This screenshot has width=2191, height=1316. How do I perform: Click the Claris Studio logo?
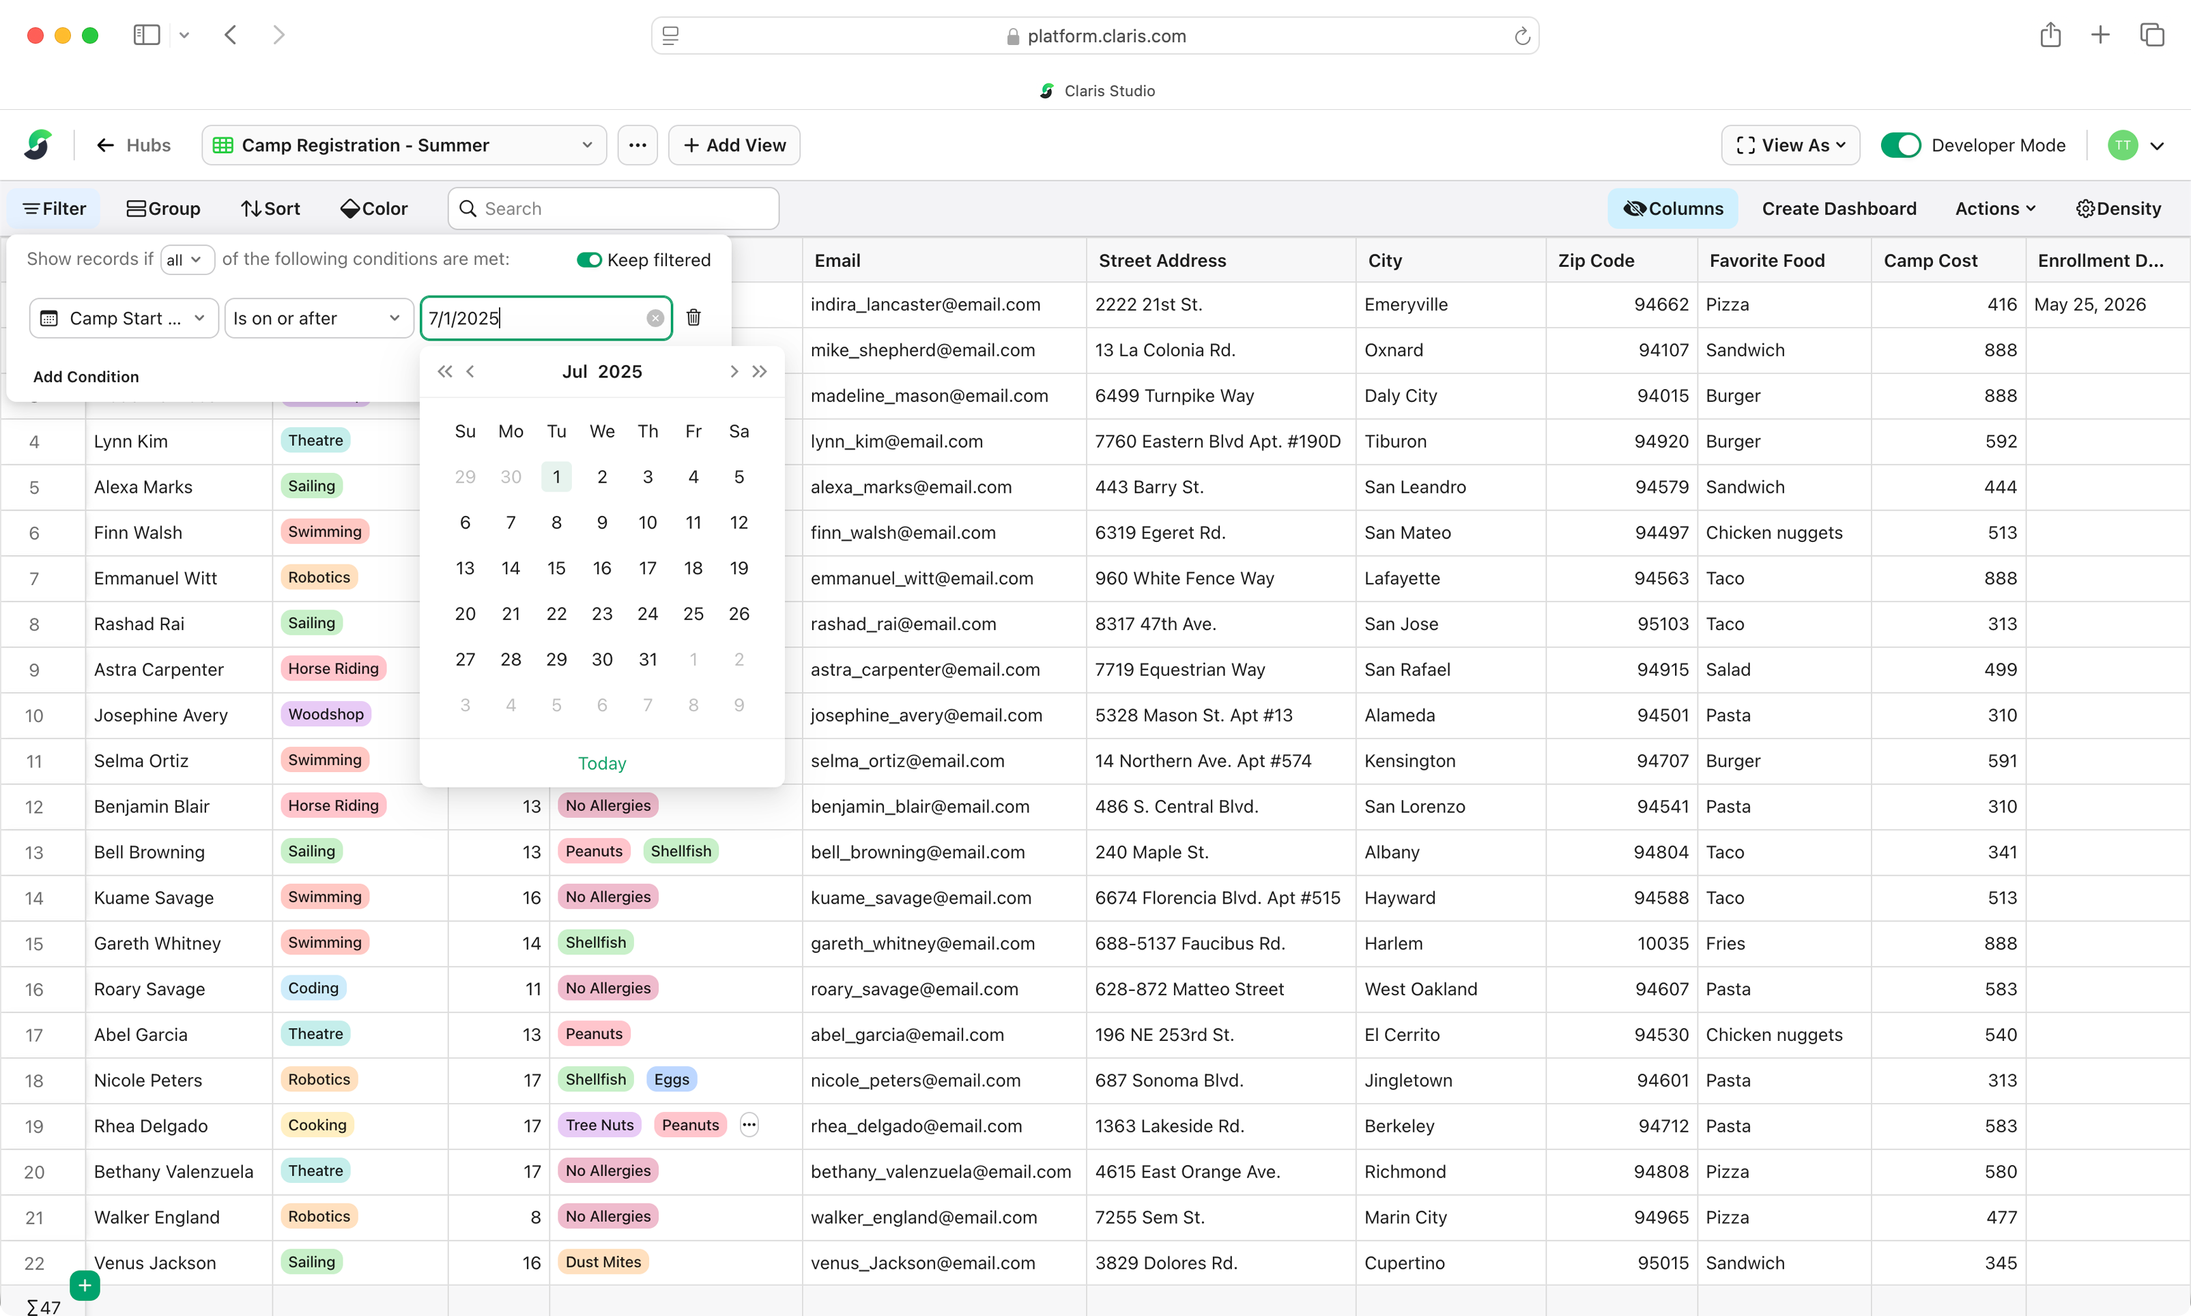(38, 145)
